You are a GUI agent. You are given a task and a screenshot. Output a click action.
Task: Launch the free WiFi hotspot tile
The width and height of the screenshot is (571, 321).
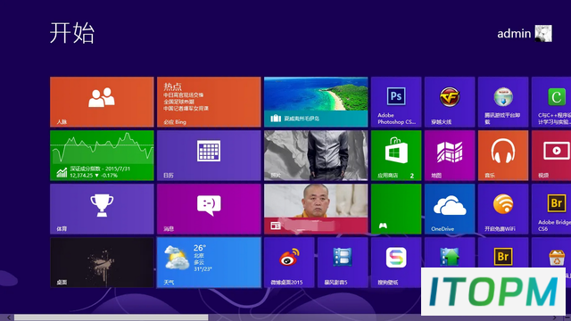[x=503, y=209]
